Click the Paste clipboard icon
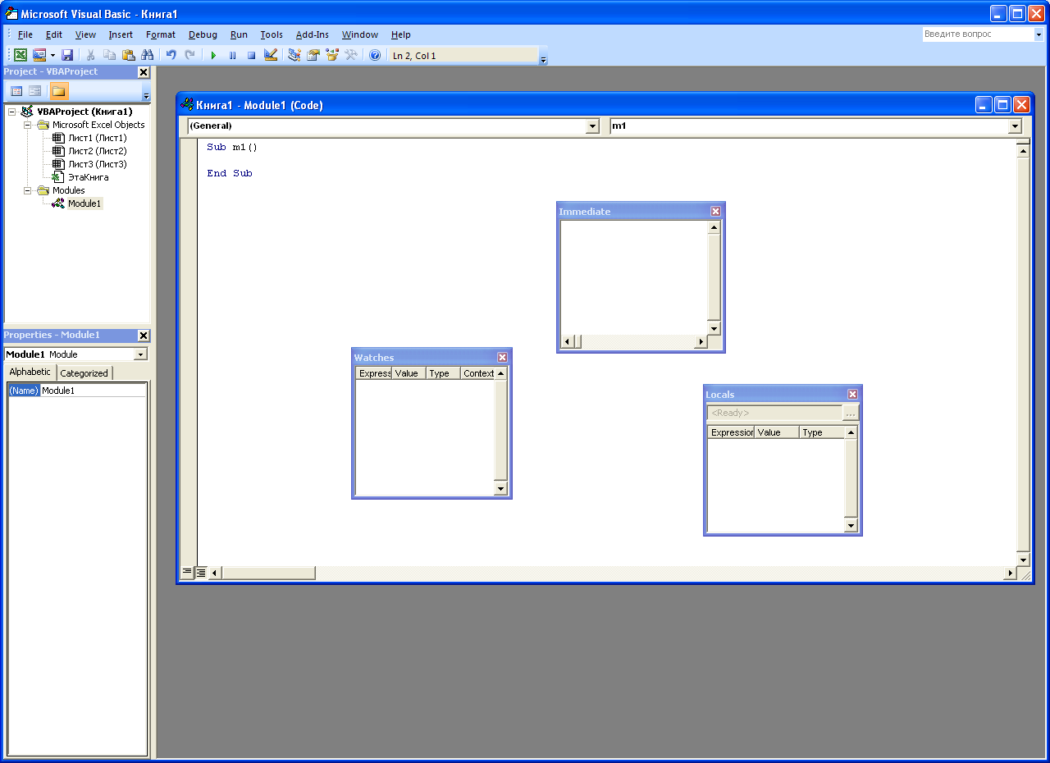The width and height of the screenshot is (1050, 763). (x=129, y=55)
